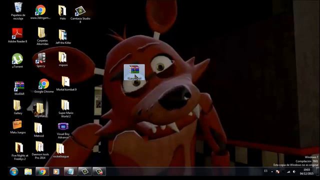Click the ES language indicator
The image size is (320, 180).
[265, 171]
